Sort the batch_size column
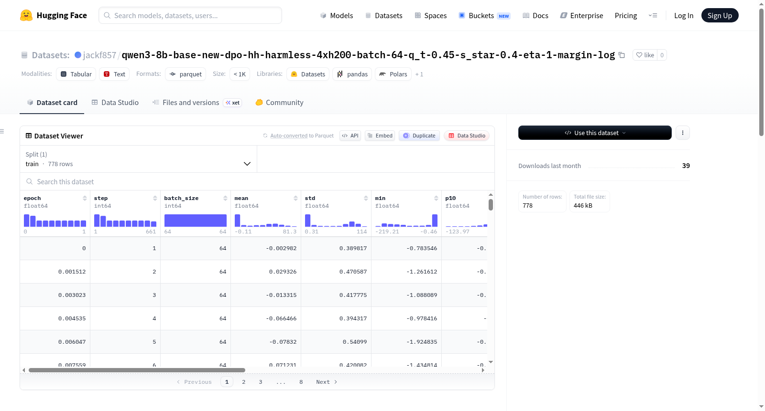The width and height of the screenshot is (765, 411). coord(225,198)
